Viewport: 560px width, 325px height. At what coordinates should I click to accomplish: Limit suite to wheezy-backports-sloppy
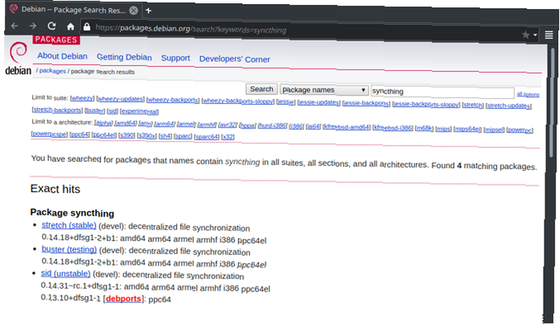[x=238, y=101]
